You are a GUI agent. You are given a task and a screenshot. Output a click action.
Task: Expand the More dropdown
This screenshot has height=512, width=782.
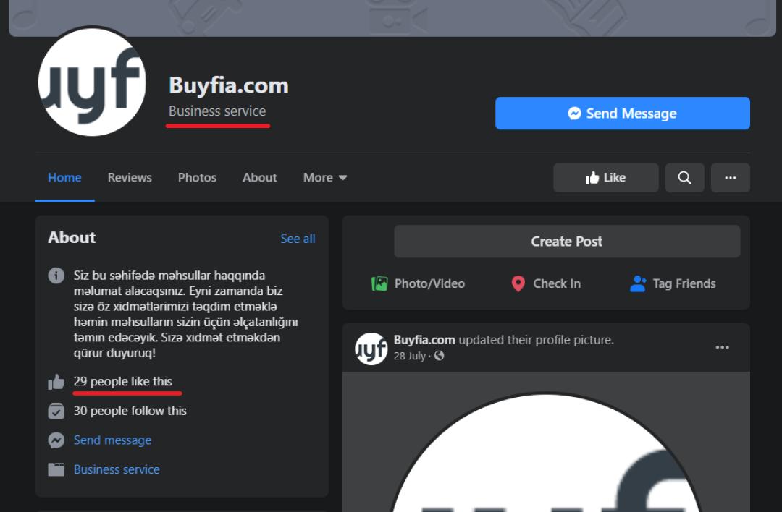point(324,178)
